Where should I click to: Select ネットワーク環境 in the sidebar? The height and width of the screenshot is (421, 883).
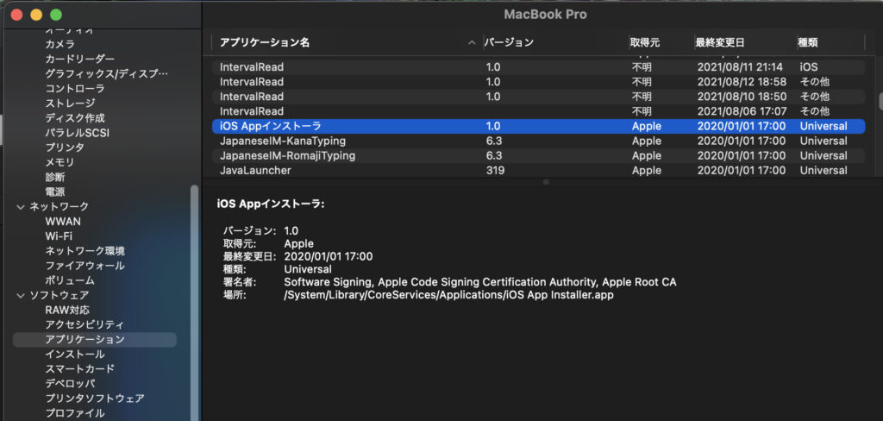point(85,251)
